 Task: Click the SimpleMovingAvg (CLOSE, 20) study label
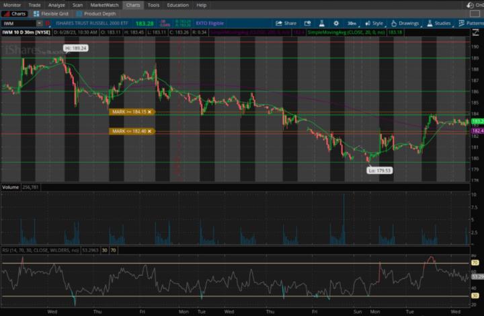click(x=346, y=32)
